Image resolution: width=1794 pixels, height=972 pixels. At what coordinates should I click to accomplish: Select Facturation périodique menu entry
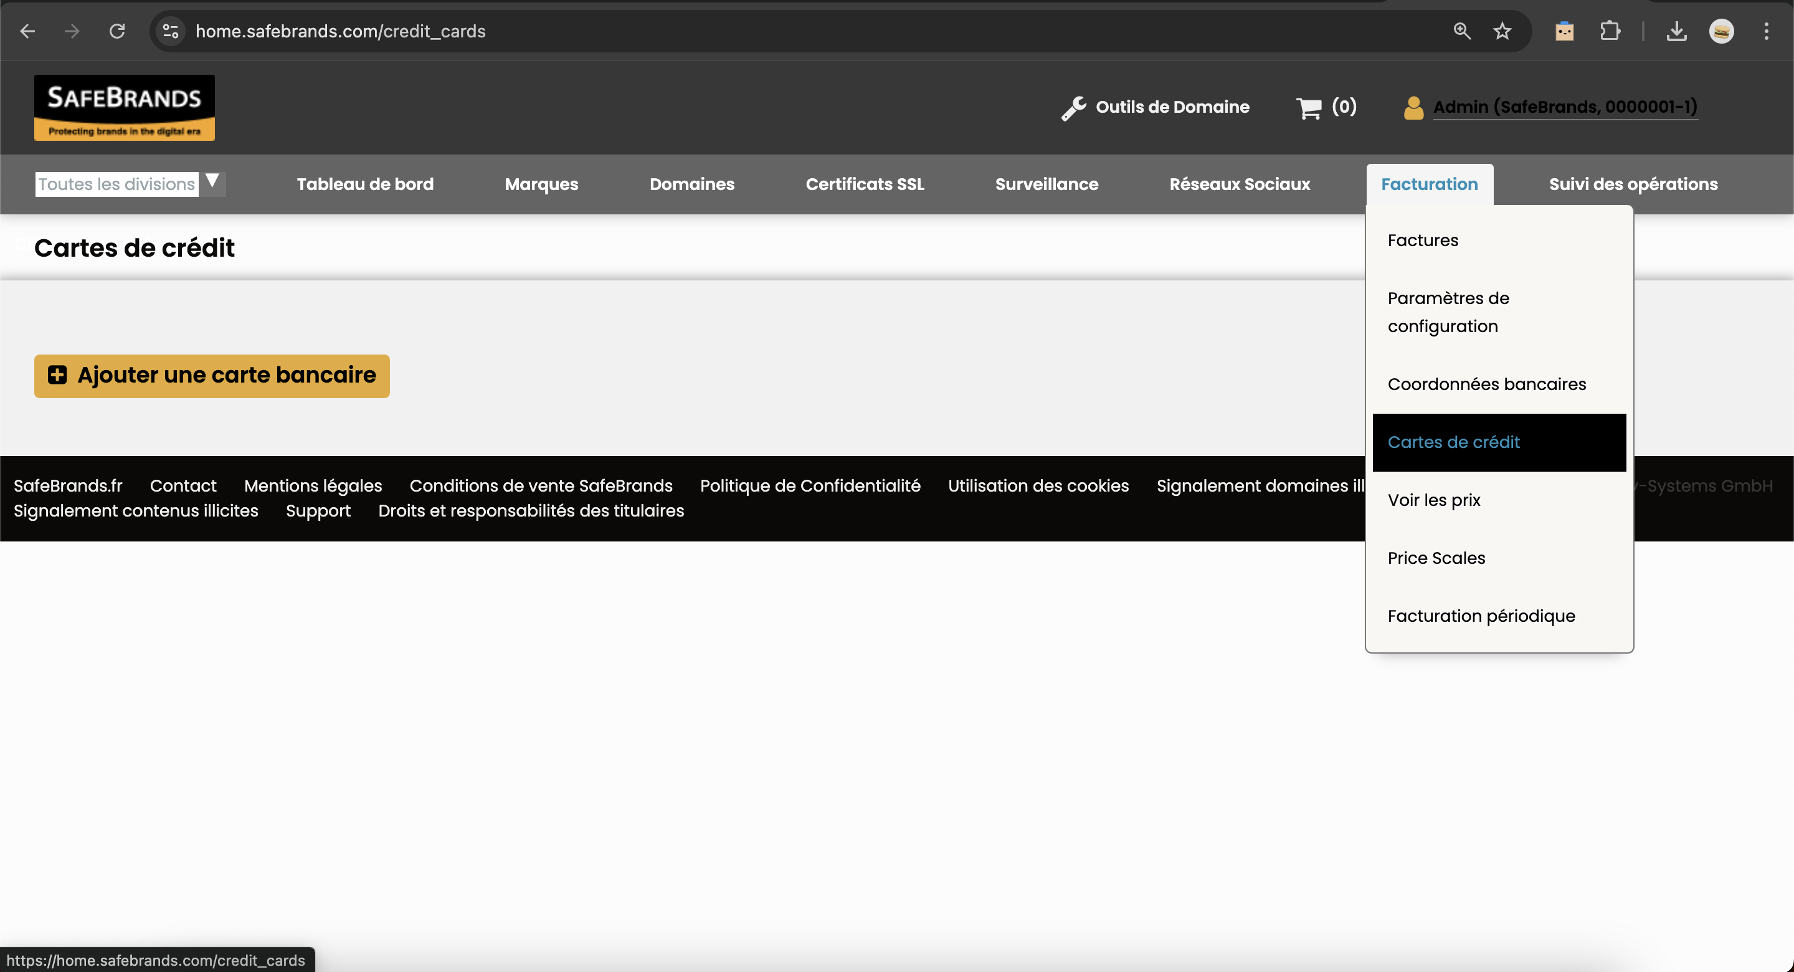[1499, 616]
